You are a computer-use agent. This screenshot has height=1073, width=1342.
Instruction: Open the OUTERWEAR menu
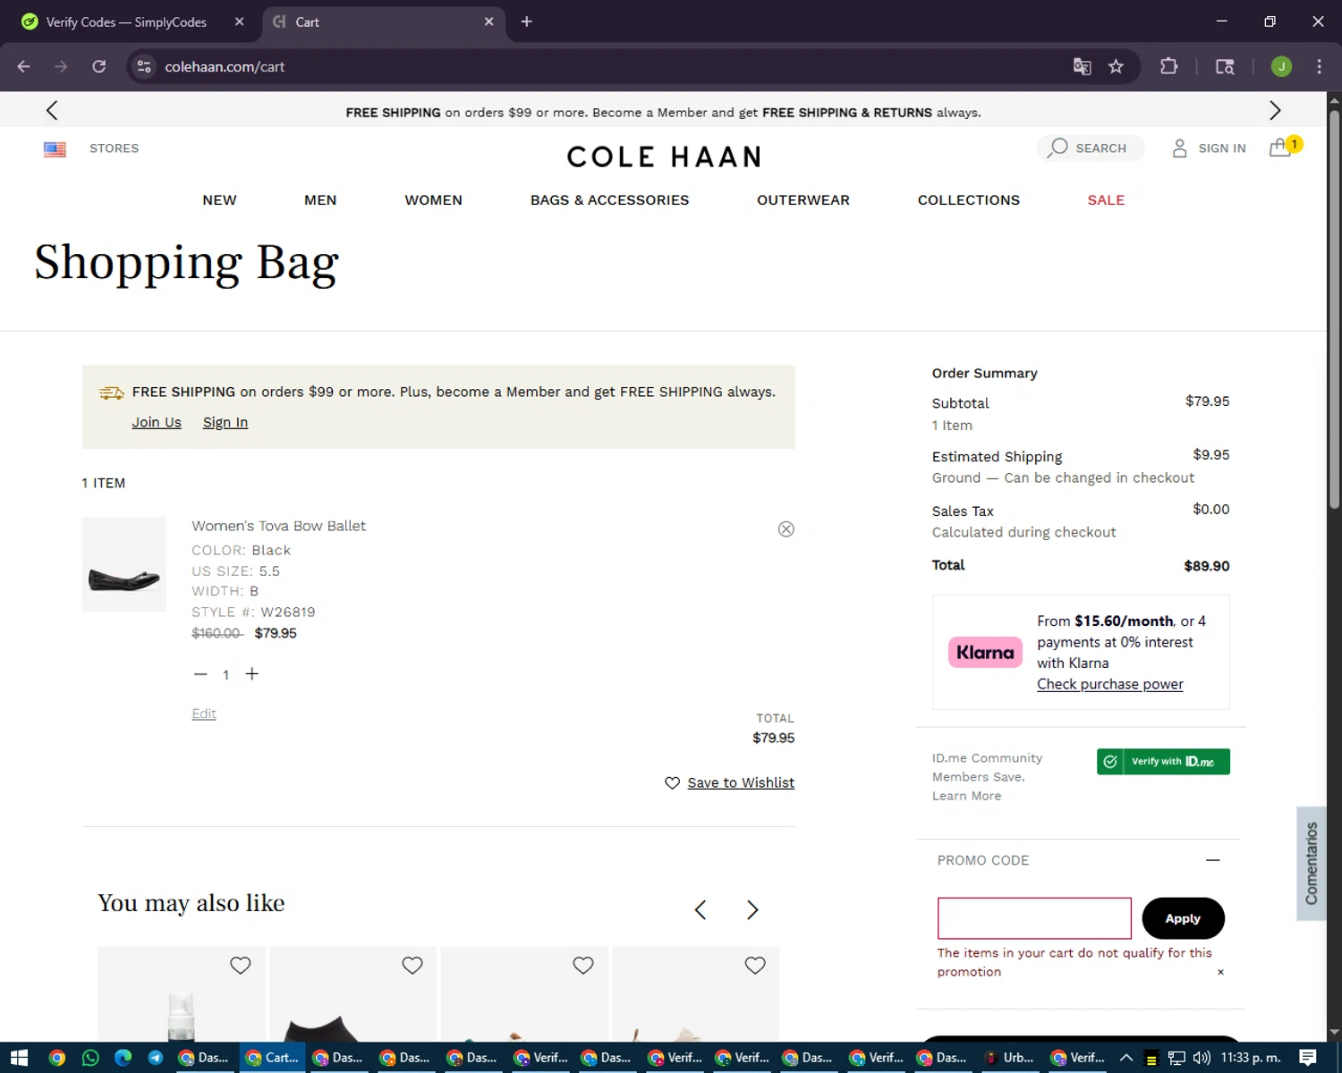803,200
